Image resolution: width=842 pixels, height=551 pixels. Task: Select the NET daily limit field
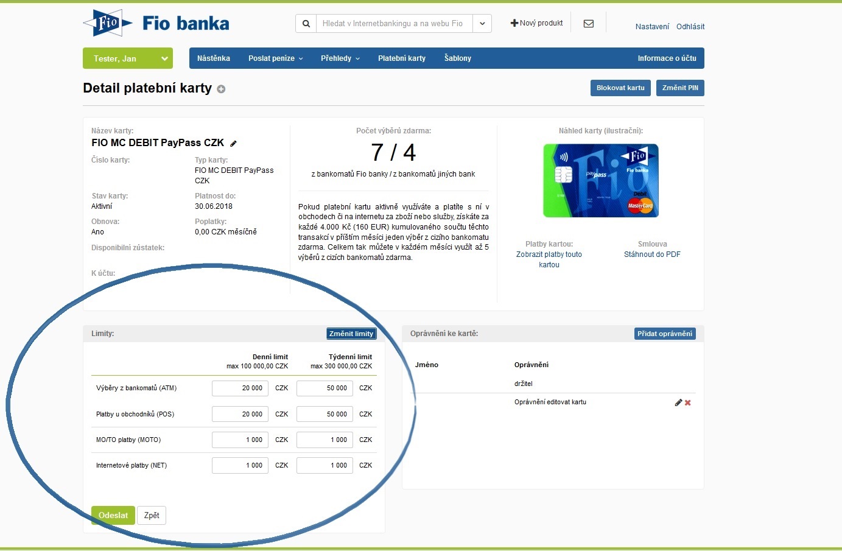point(240,465)
